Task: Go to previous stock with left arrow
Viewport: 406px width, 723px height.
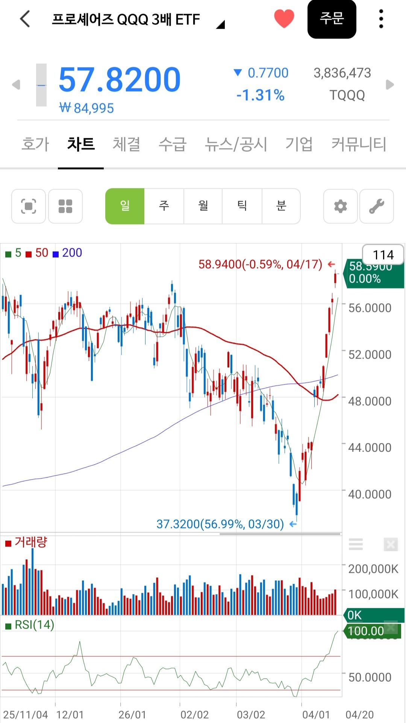Action: [16, 85]
